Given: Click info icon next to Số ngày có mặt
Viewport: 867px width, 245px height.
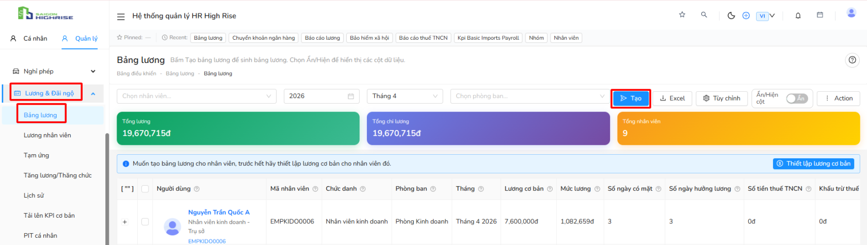Looking at the screenshot, I should (x=659, y=189).
